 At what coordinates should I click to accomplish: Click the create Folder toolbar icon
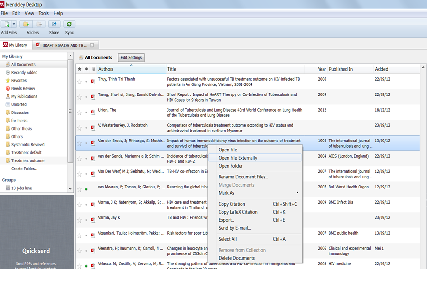(x=26, y=24)
